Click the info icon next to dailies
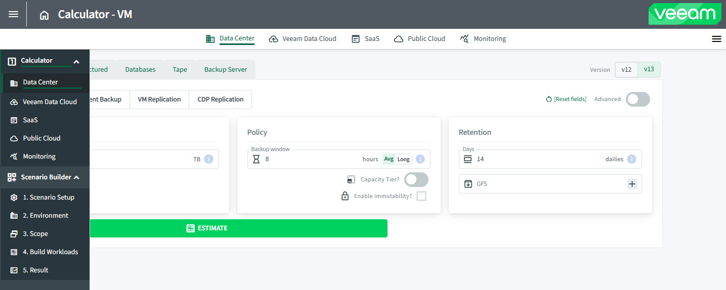The image size is (726, 290). tap(631, 159)
